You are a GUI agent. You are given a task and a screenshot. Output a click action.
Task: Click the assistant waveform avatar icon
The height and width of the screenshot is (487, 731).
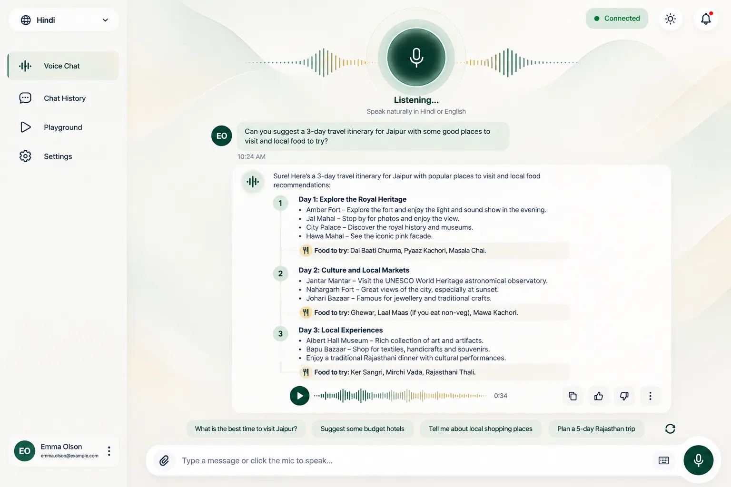[x=253, y=182]
